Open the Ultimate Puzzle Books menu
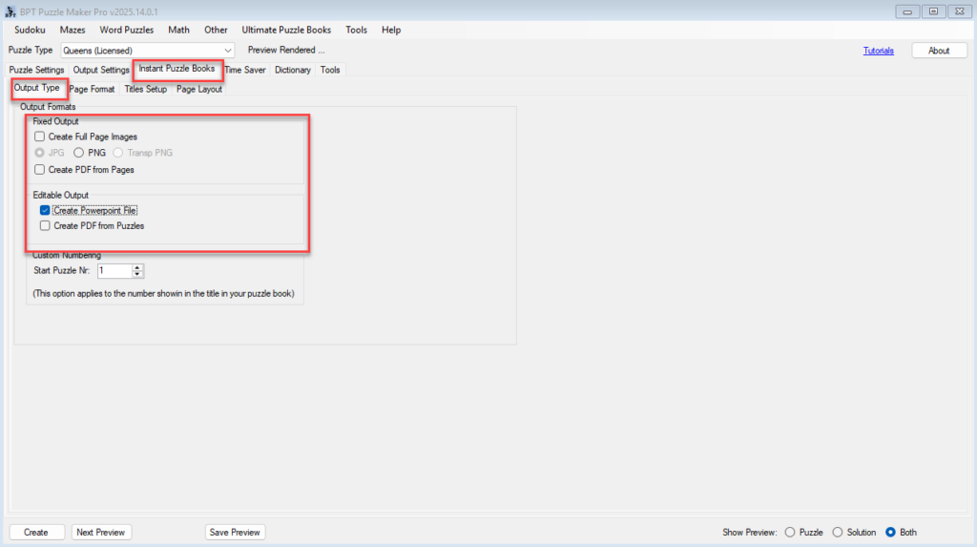 (286, 30)
